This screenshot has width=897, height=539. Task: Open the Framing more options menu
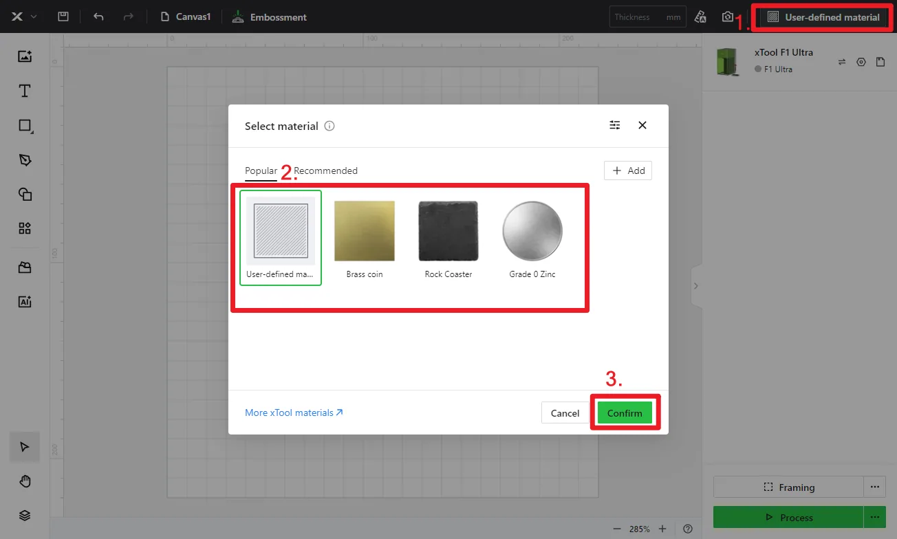point(874,487)
